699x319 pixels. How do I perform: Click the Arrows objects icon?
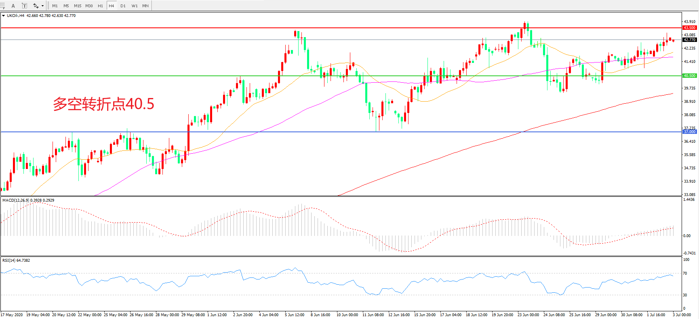(x=36, y=6)
